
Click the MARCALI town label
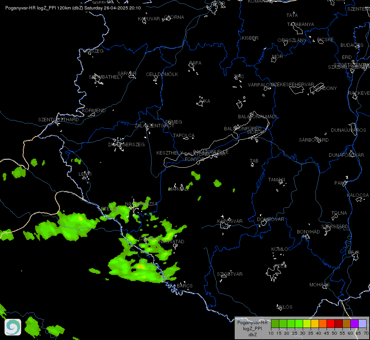(x=178, y=189)
